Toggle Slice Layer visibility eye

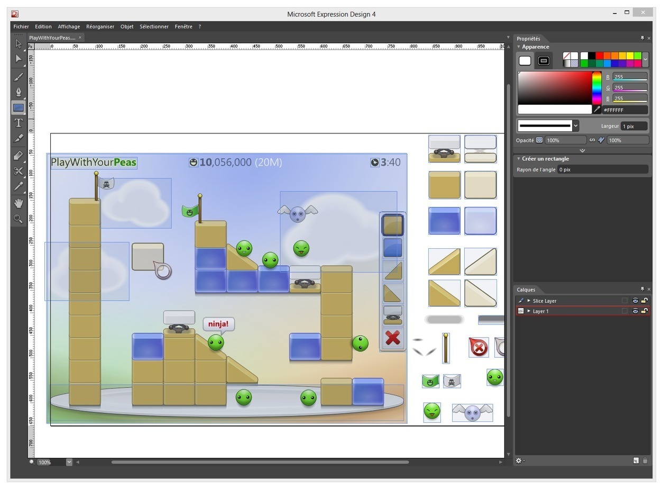coord(636,301)
